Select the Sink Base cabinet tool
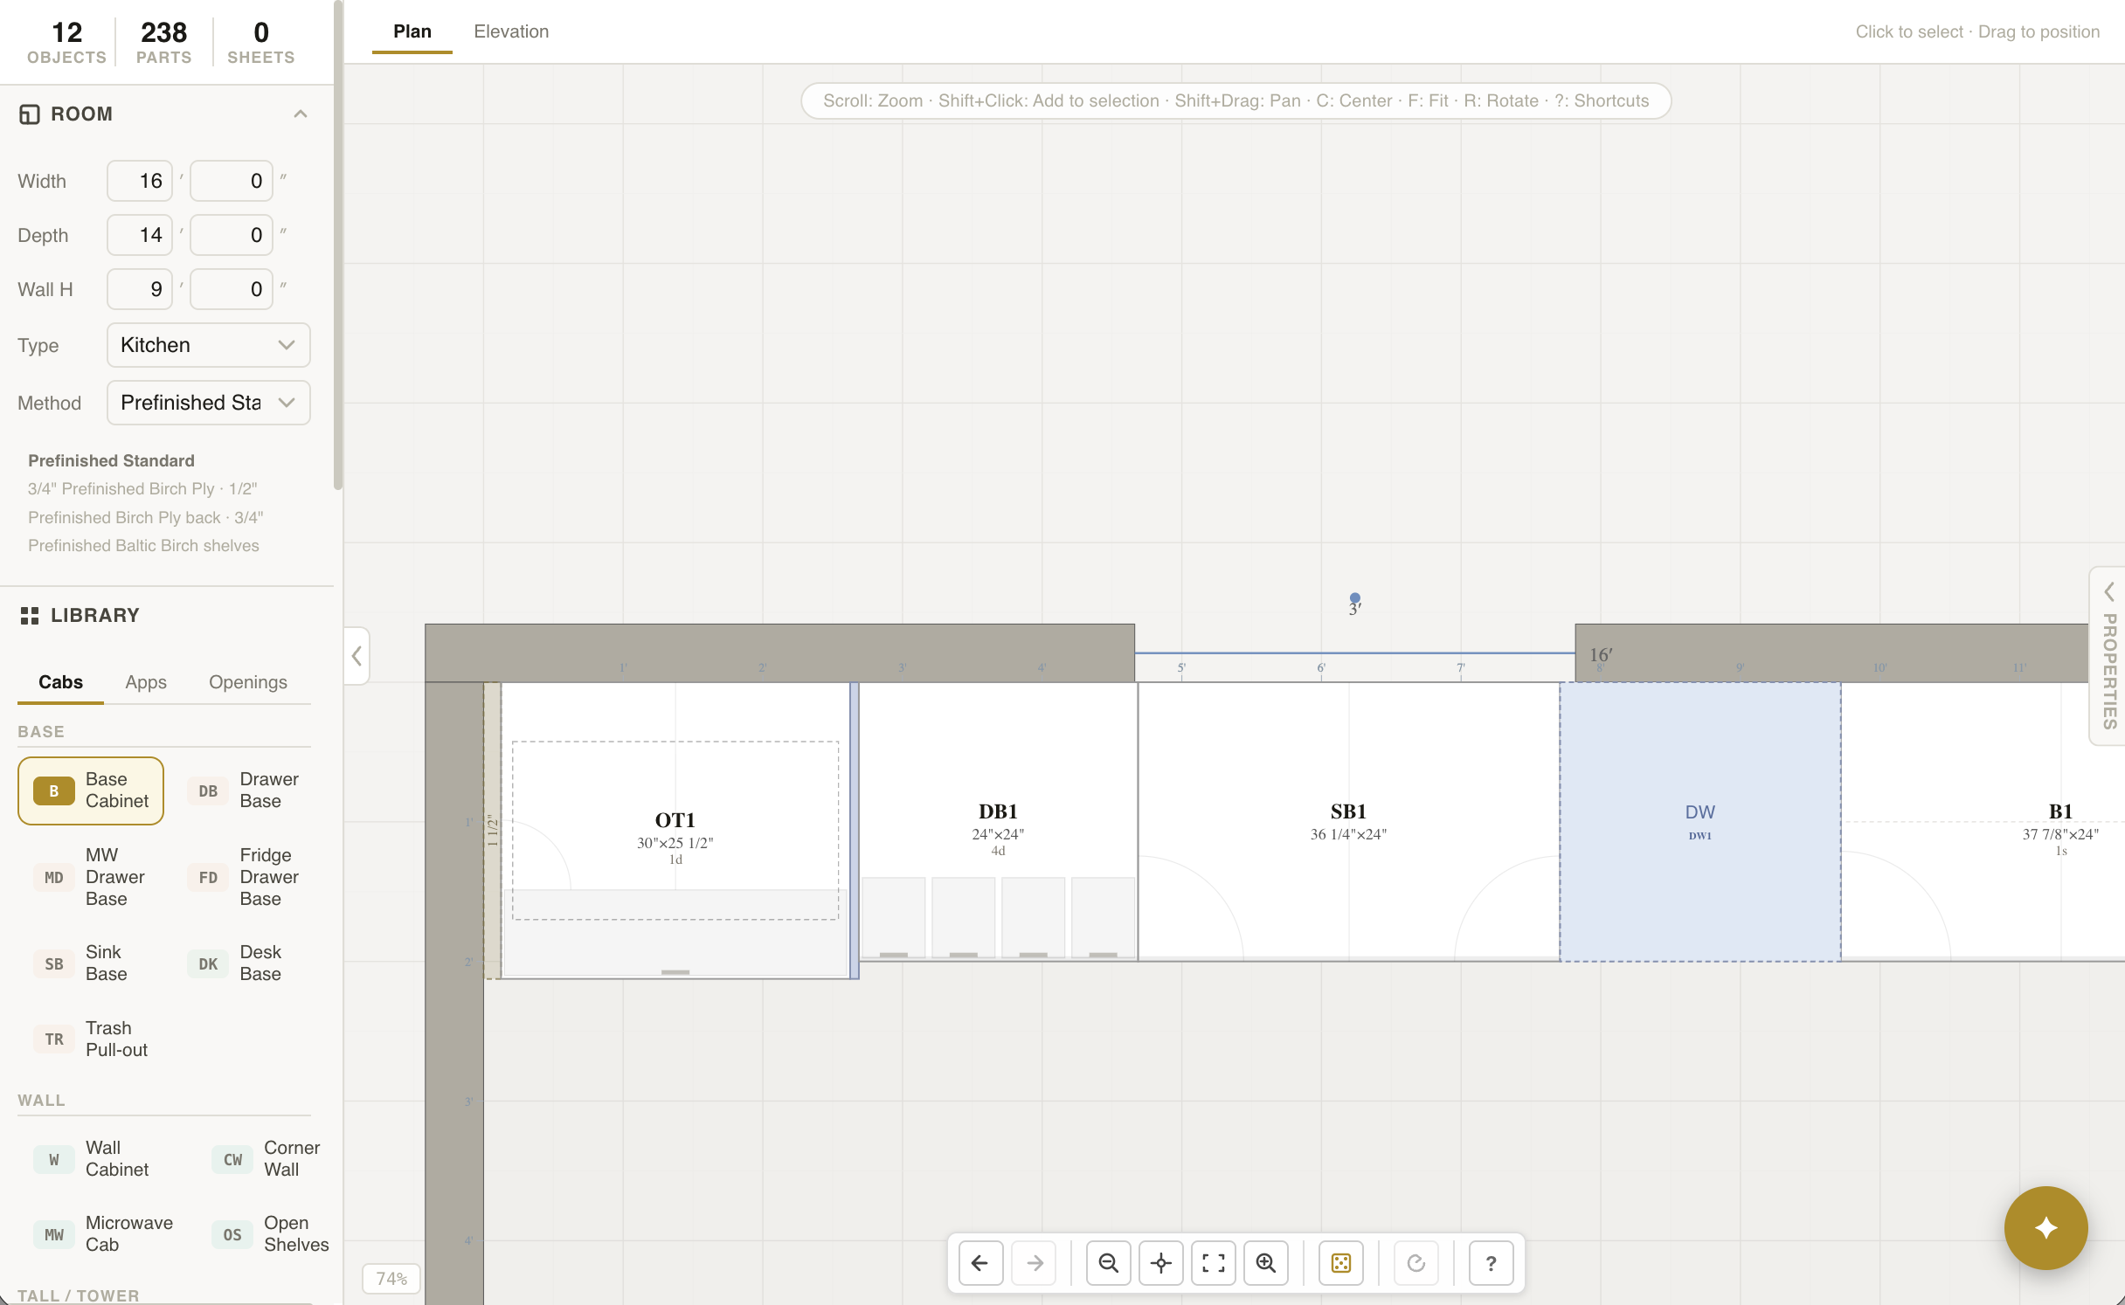 (x=91, y=963)
